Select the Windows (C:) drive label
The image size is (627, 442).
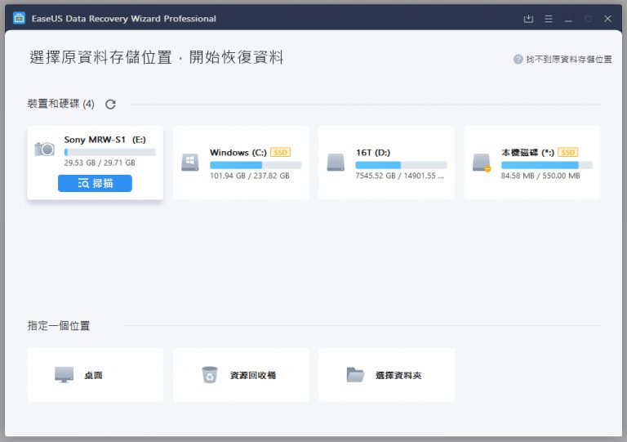tap(238, 153)
